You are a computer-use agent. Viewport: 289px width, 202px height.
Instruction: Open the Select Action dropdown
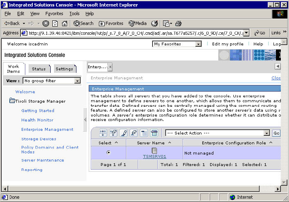click(267, 133)
